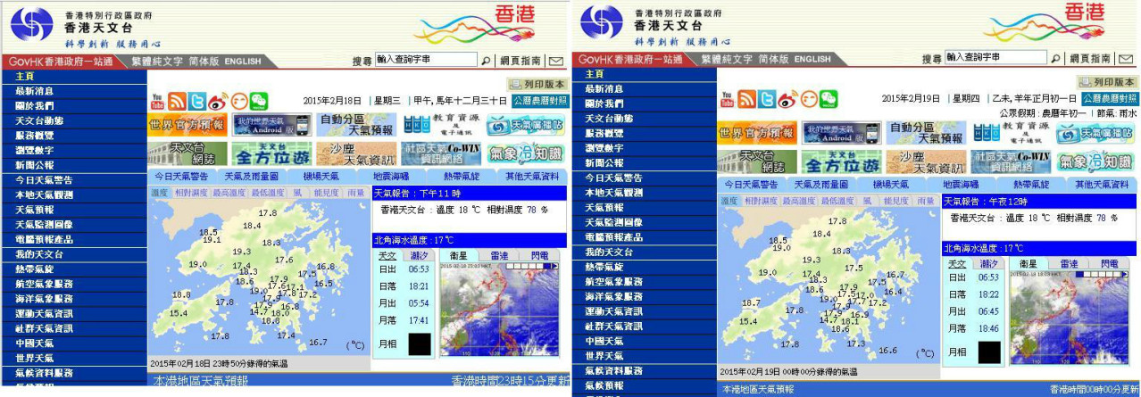Switch to 熱帶氣旋 tab on the 2月19日 page
The image size is (1141, 397).
point(1031,185)
